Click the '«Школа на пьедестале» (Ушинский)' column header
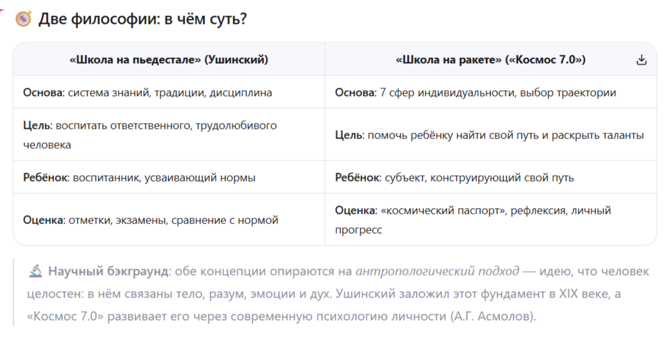 coord(169,59)
